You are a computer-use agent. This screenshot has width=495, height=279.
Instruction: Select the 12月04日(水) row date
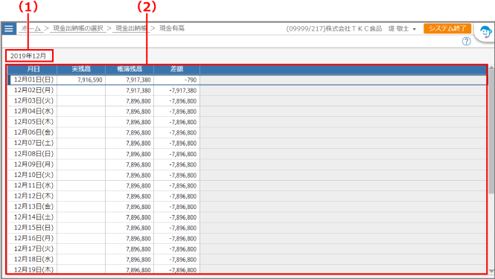[x=33, y=112]
